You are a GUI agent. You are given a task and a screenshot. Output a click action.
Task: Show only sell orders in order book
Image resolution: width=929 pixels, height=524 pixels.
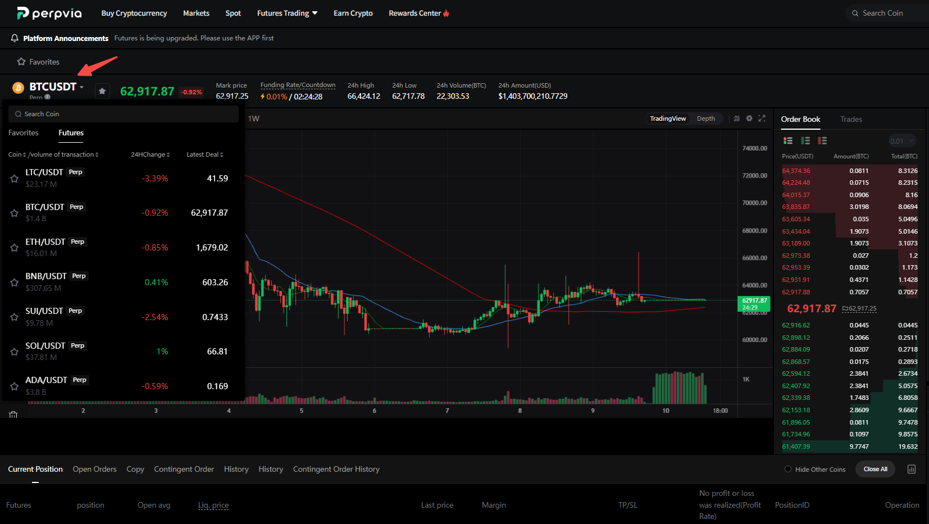point(822,141)
